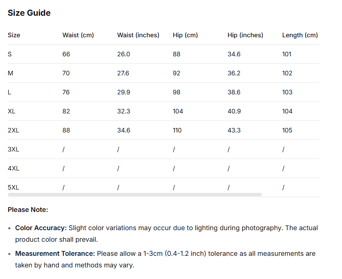
Task: Click the M size row label
Action: [10, 73]
